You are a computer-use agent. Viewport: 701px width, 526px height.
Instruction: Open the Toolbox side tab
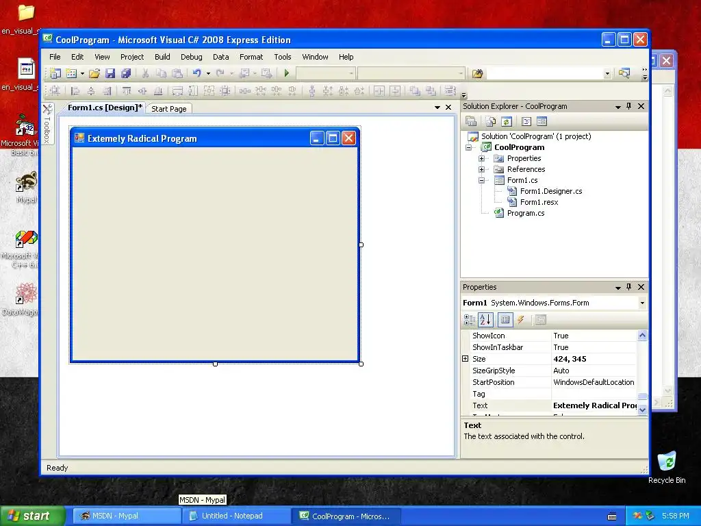pyautogui.click(x=47, y=124)
